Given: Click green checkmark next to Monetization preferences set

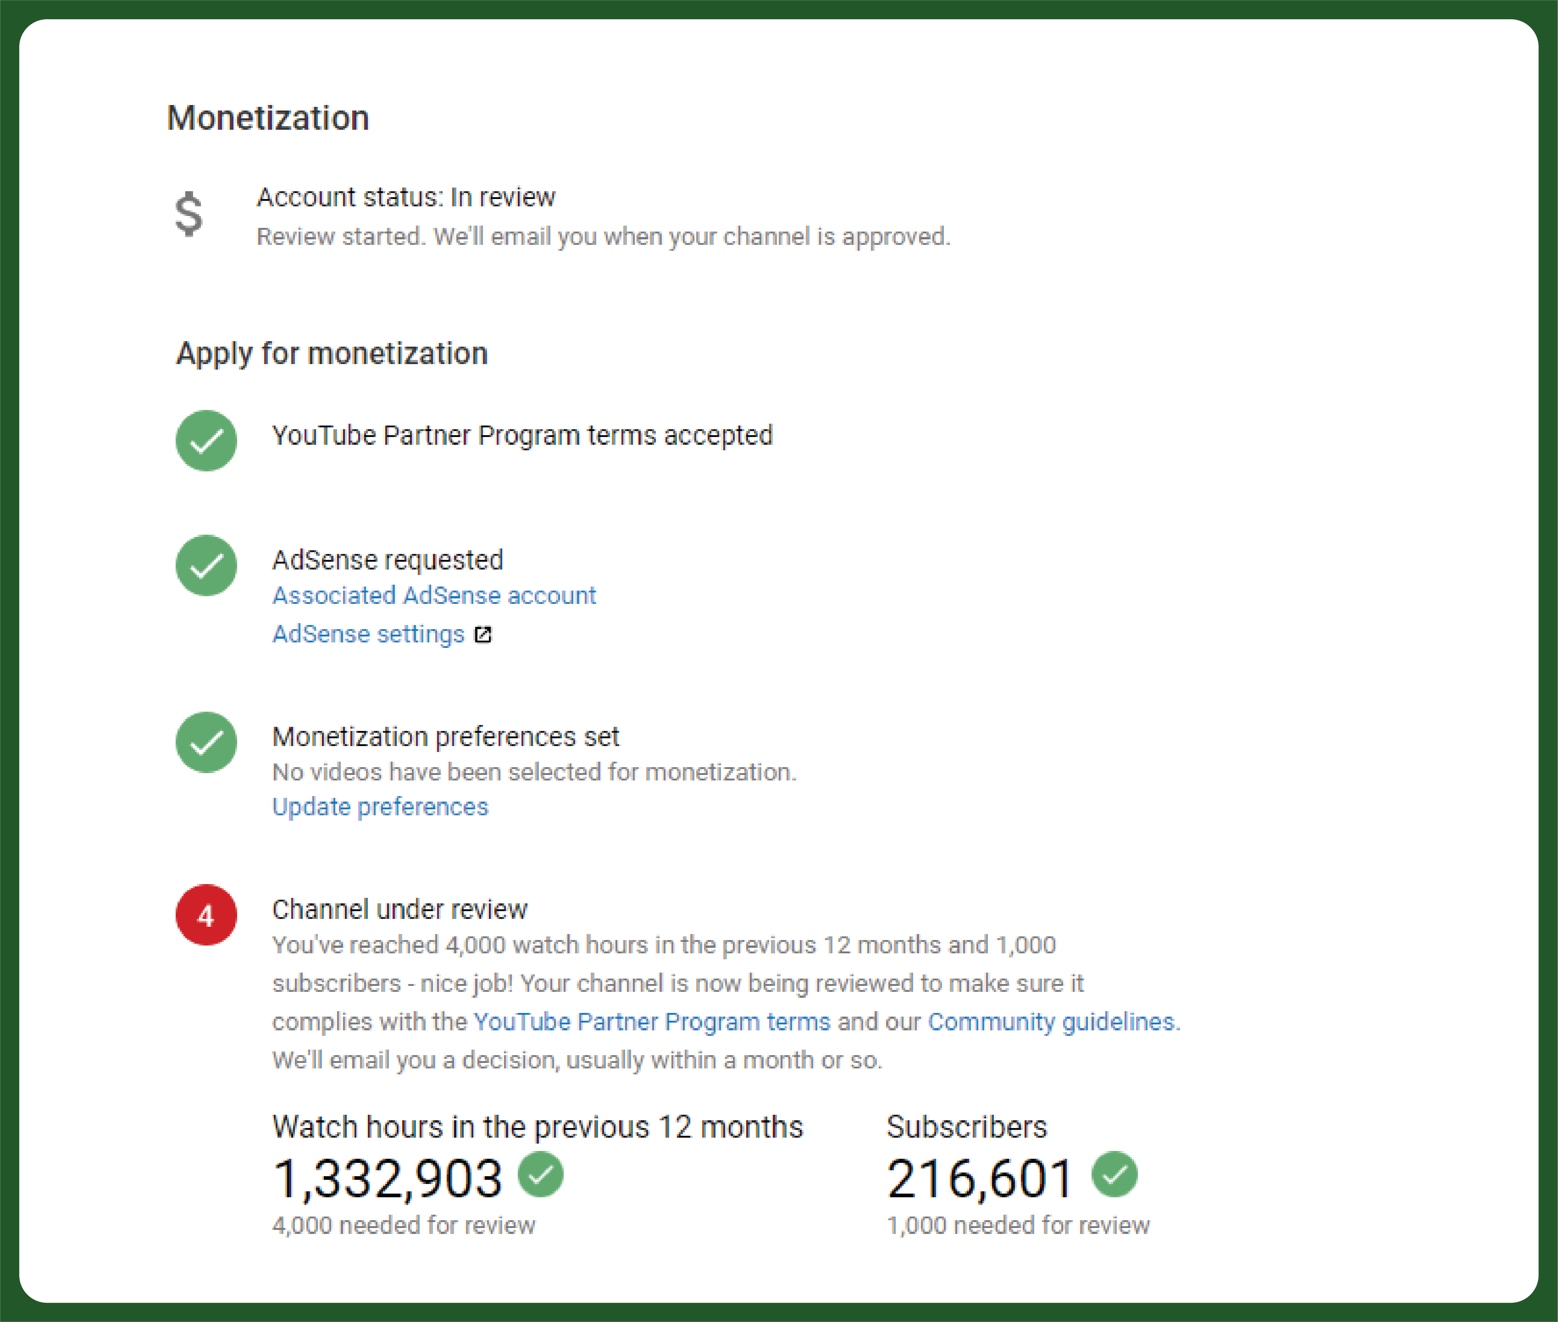Looking at the screenshot, I should click(x=206, y=742).
